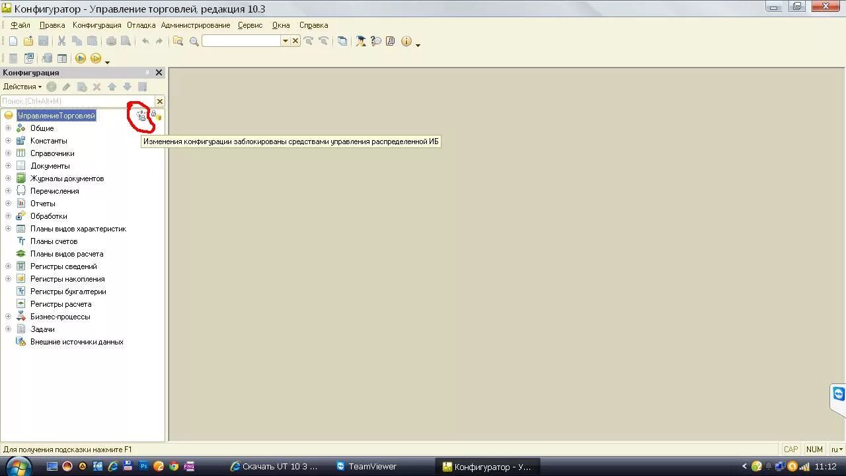The image size is (846, 476).
Task: Select Внешние источники данных in the tree
Action: (77, 342)
